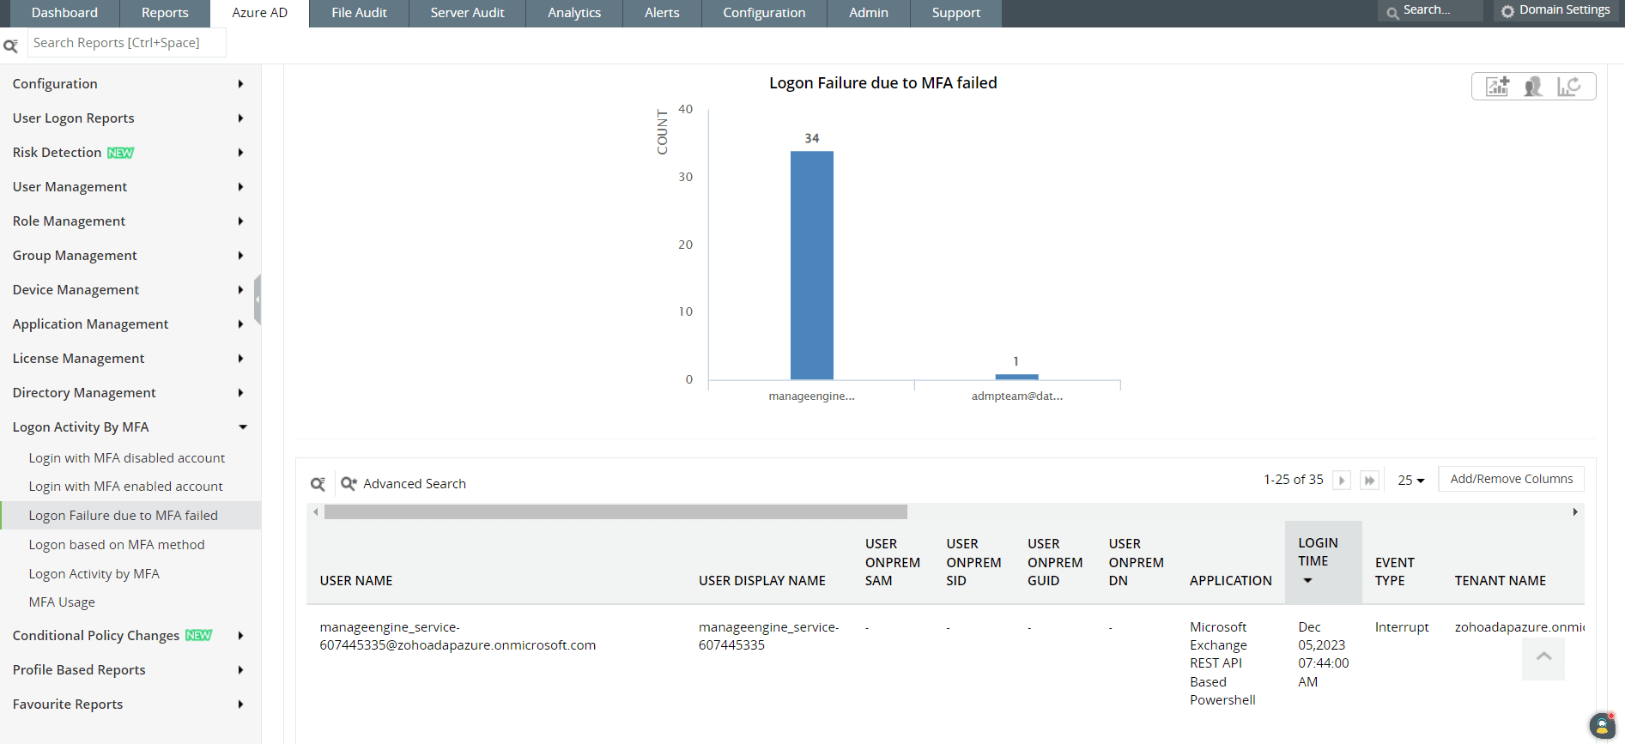
Task: Open the chat assistant icon in corner
Action: click(1602, 726)
